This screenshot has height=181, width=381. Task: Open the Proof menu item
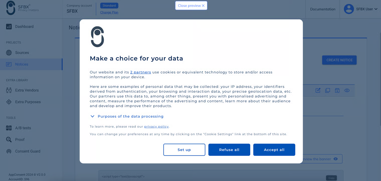click(x=20, y=139)
